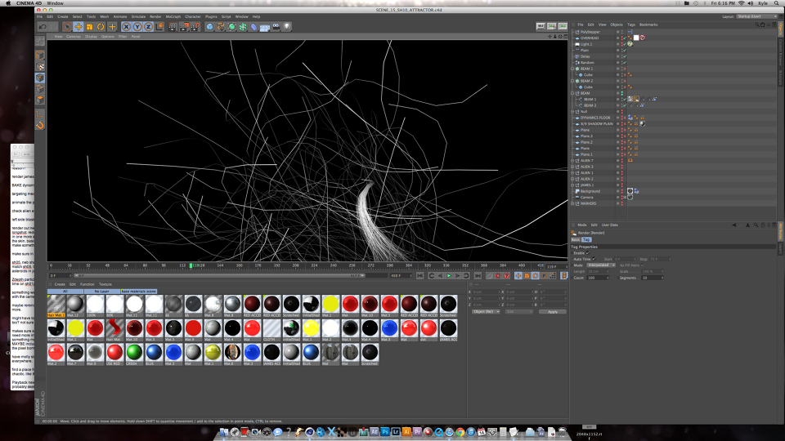Click the Apply button in coordinates panel
This screenshot has width=785, height=441.
[552, 311]
